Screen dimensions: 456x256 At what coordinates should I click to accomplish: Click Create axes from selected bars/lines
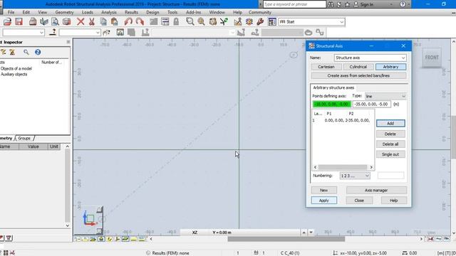358,76
